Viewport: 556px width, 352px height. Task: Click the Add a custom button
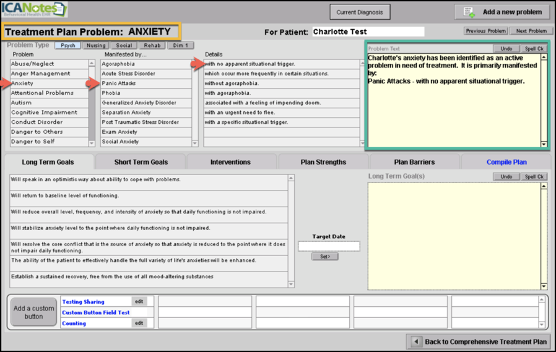(x=34, y=312)
